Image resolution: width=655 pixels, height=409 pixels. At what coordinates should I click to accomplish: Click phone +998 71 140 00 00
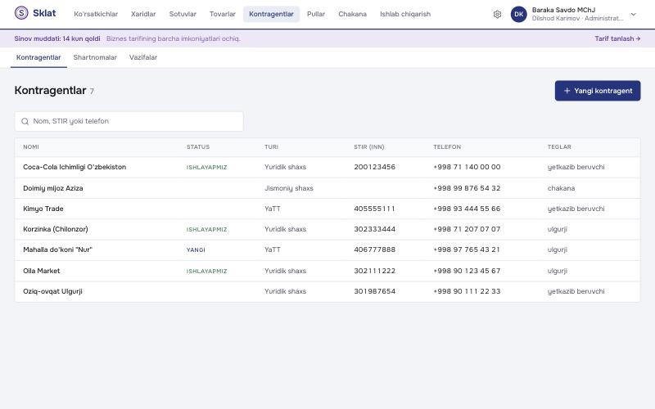467,167
